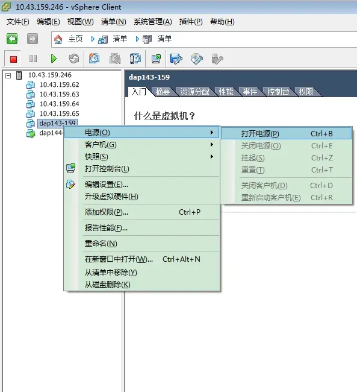
Task: Click the Suspend pause toolbar icon
Action: tap(33, 58)
